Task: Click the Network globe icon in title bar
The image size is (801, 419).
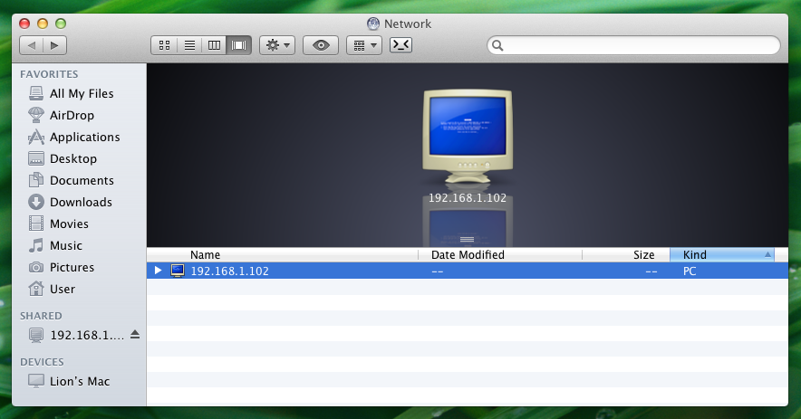Action: coord(373,24)
